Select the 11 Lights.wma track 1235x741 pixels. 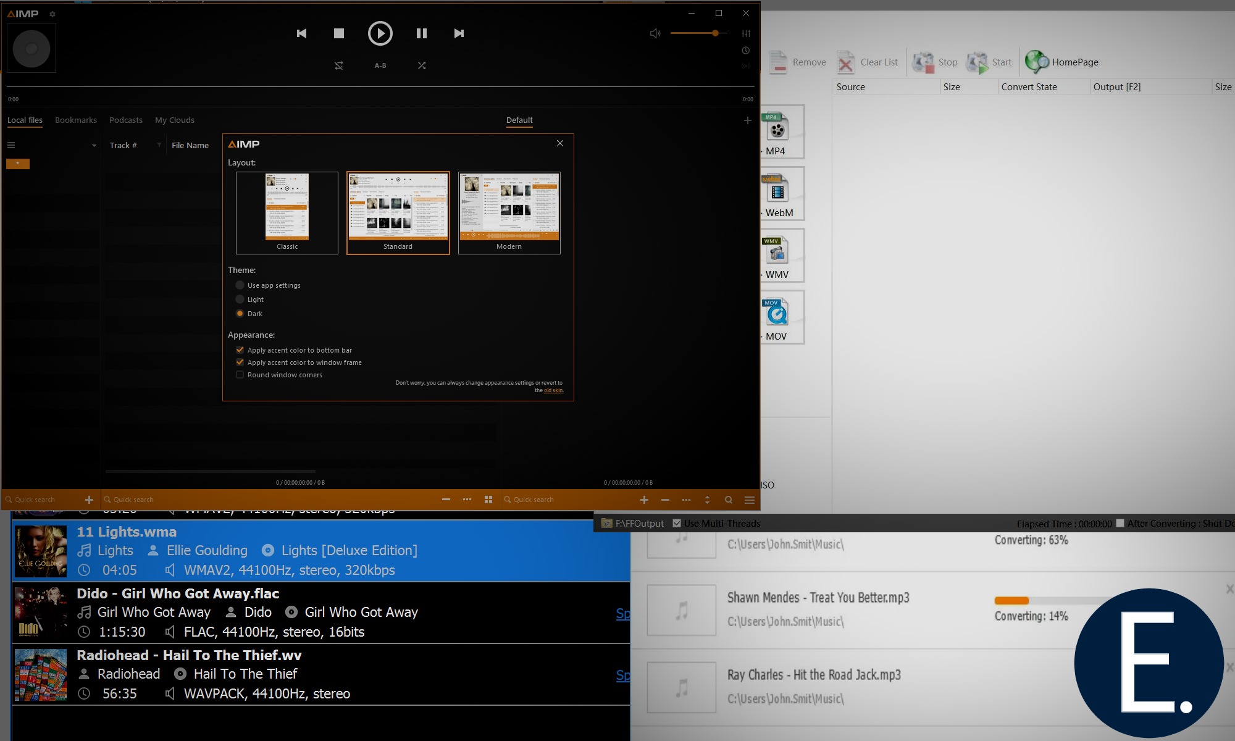point(321,551)
